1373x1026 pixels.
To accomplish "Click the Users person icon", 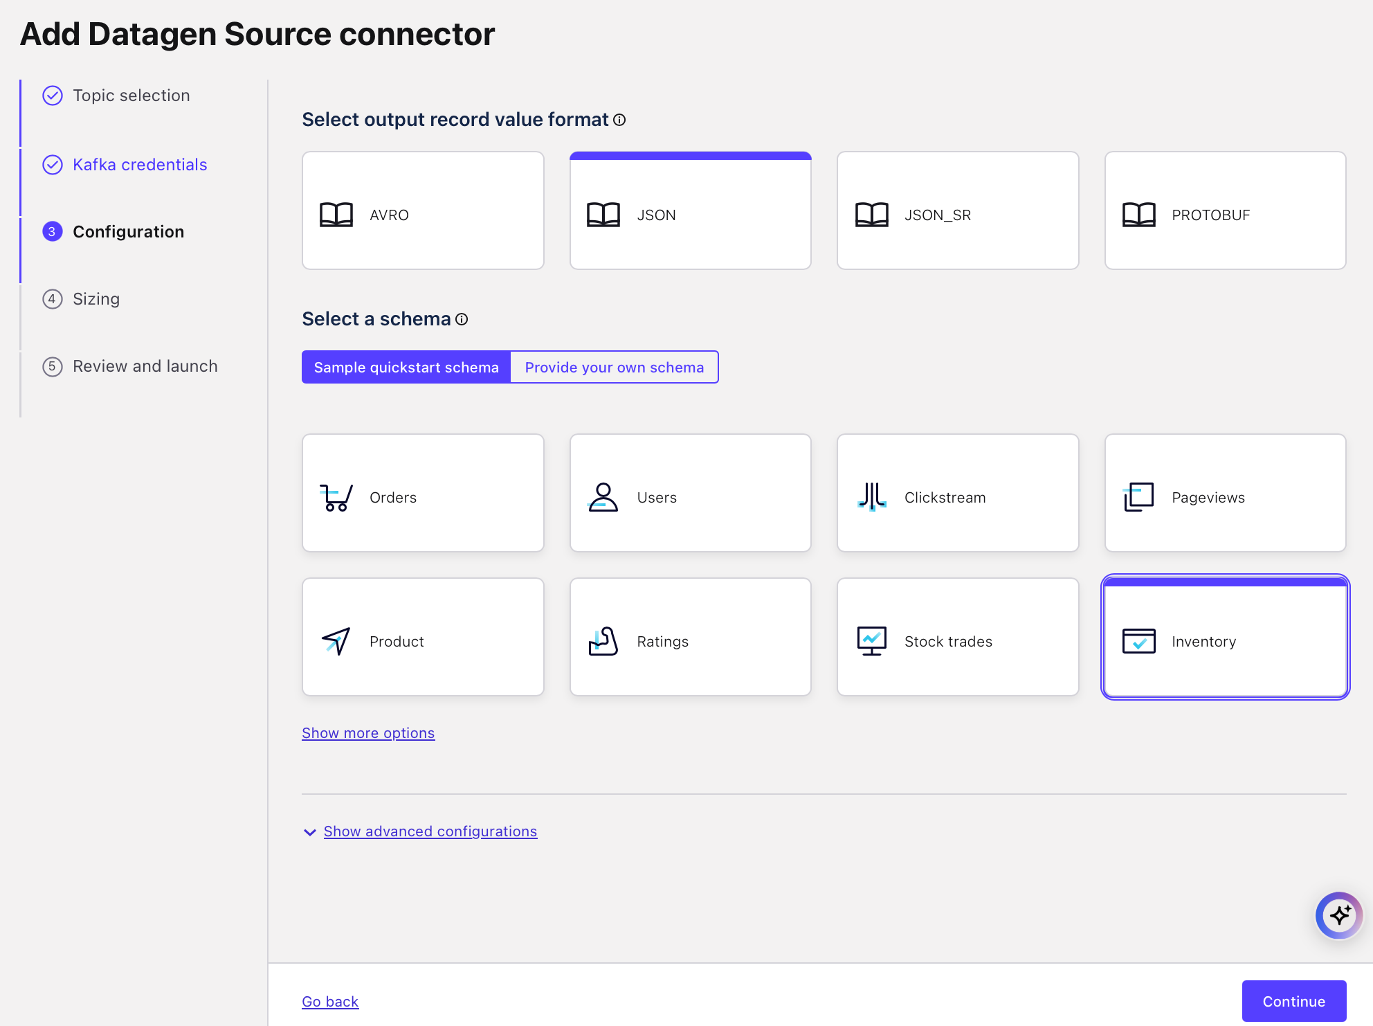I will (x=603, y=497).
